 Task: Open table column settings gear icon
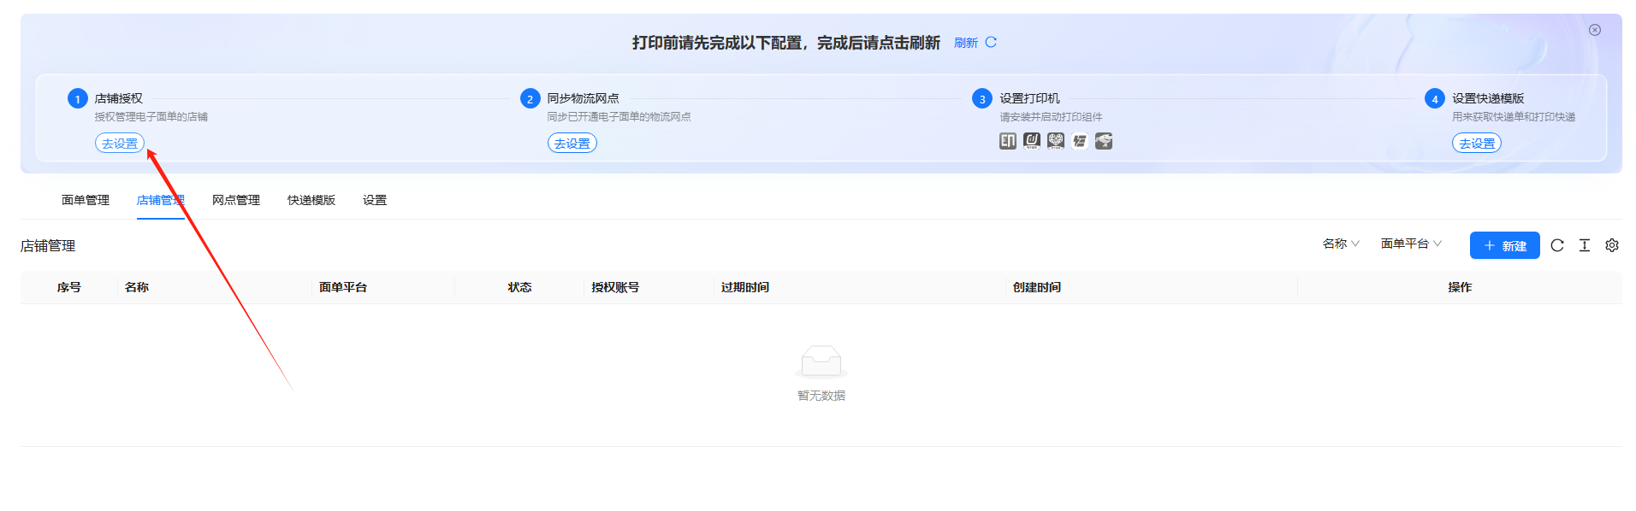pos(1612,245)
